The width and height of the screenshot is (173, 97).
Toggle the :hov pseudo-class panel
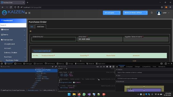pyautogui.click(x=98, y=67)
